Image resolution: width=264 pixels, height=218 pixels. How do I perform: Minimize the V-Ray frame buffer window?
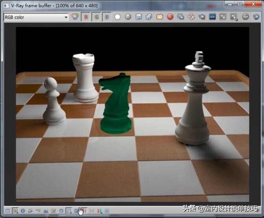230,4
